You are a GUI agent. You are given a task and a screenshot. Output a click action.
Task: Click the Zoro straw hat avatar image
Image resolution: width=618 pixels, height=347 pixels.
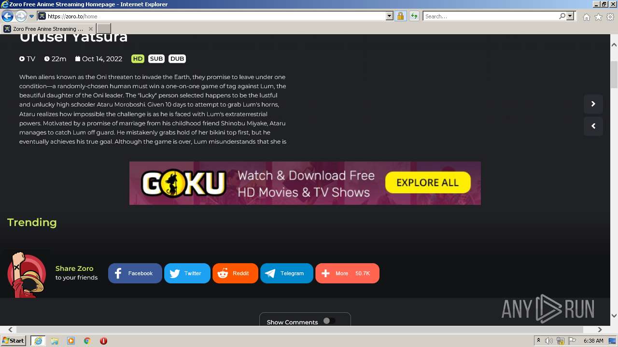(26, 274)
